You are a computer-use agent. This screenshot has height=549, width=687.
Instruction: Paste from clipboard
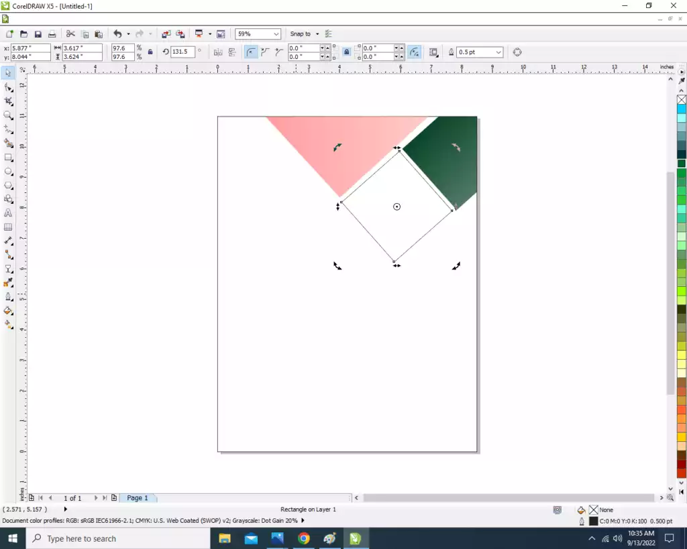(99, 34)
